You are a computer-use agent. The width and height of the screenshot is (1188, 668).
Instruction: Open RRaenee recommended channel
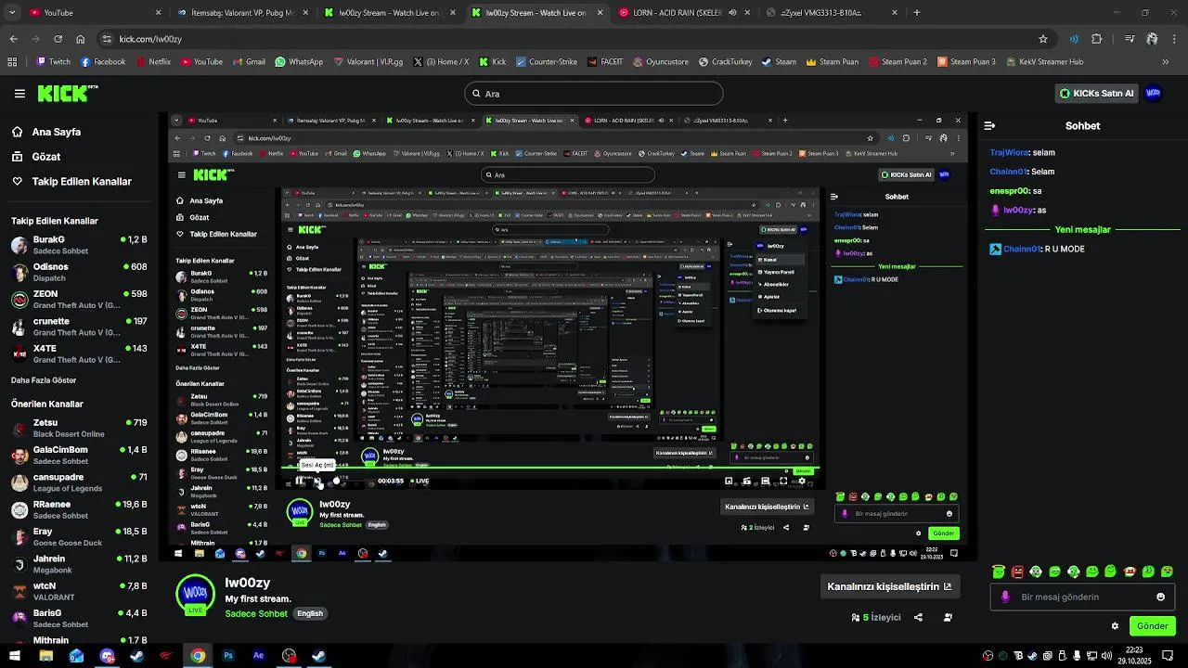pyautogui.click(x=79, y=510)
